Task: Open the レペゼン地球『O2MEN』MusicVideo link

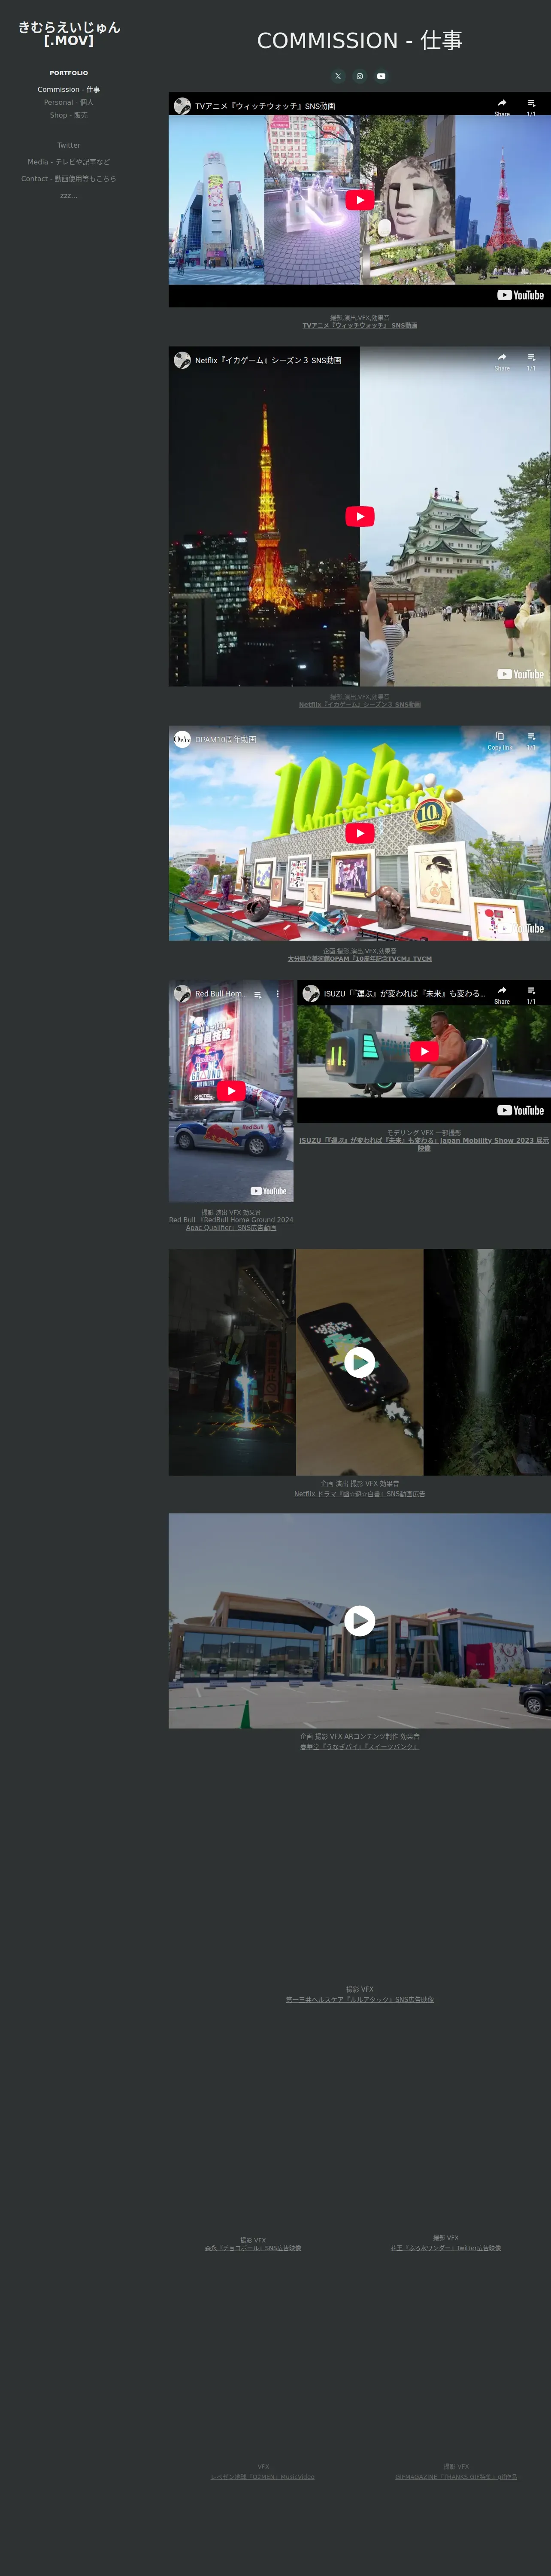Action: click(x=263, y=2476)
